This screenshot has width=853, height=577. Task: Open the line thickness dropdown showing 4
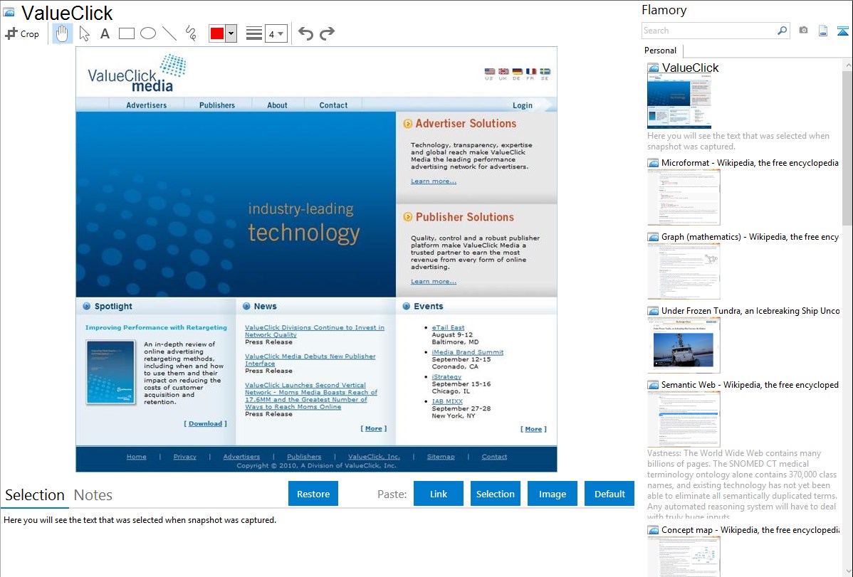[276, 33]
